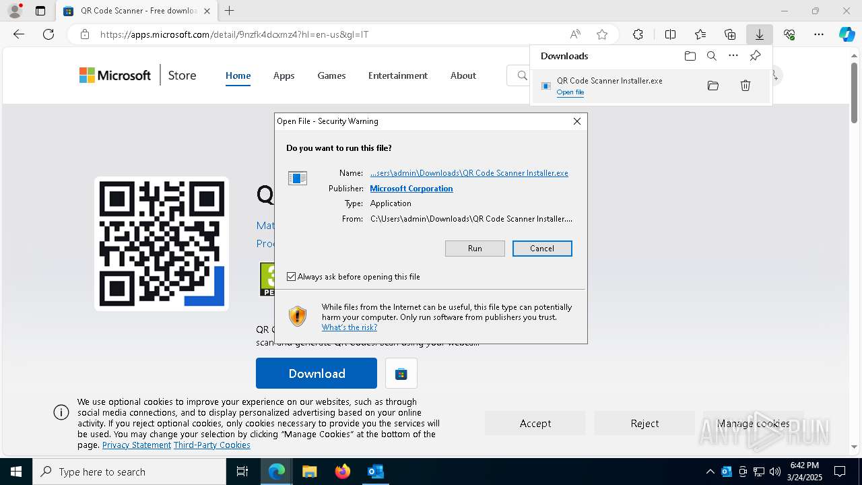Click the Microsoft logo

115,75
